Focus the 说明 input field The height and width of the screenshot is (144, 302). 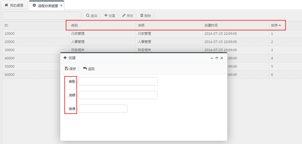click(x=118, y=95)
